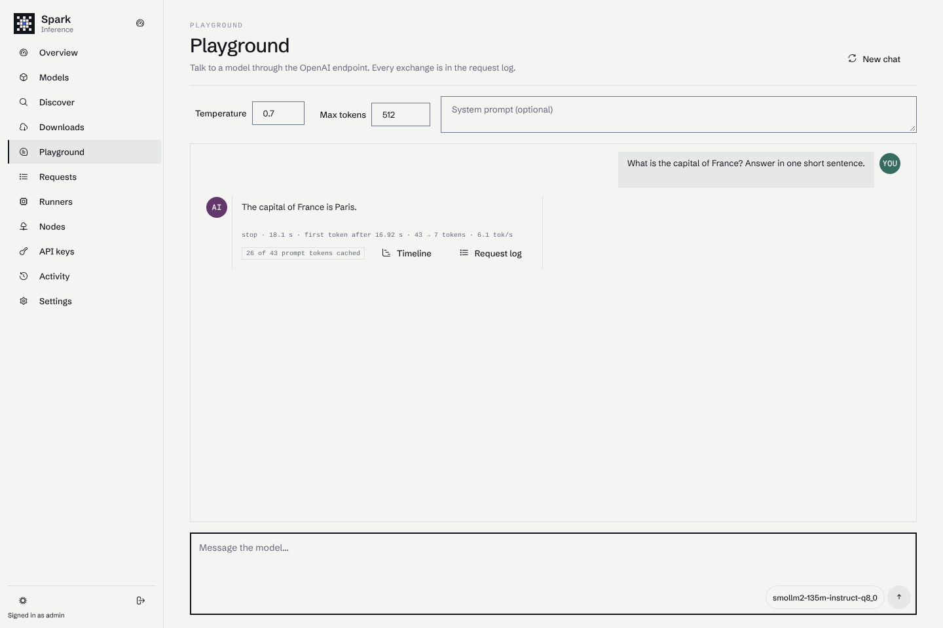Open the Models page

84,77
